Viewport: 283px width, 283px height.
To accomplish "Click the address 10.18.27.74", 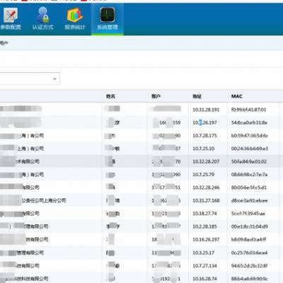I will [204, 214].
